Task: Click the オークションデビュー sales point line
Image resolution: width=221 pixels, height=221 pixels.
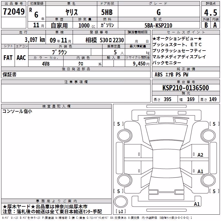Action: pos(177,38)
